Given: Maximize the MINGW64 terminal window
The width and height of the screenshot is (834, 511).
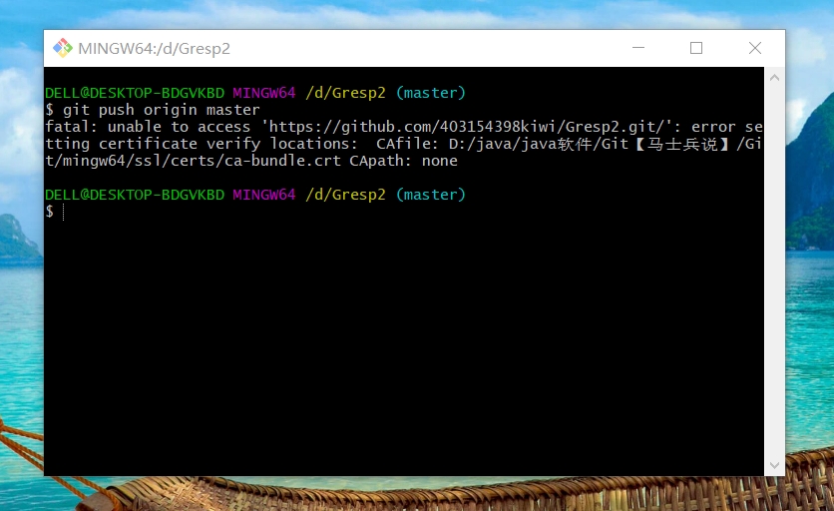Looking at the screenshot, I should coord(696,48).
